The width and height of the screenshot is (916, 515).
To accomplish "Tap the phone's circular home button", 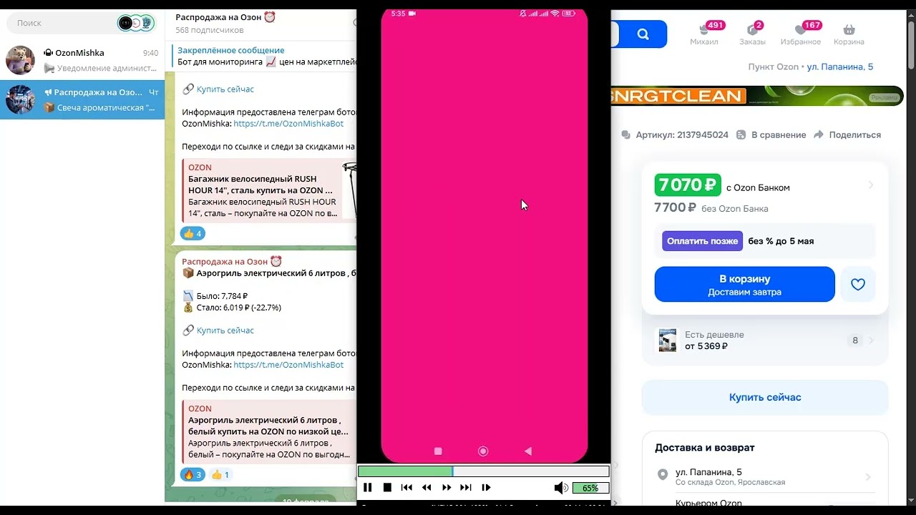I will [x=483, y=451].
